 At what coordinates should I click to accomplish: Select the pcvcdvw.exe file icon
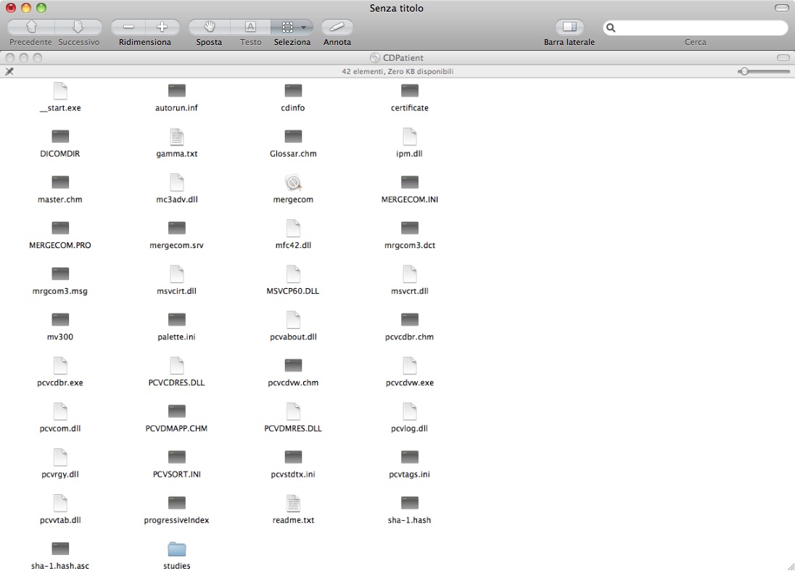410,366
